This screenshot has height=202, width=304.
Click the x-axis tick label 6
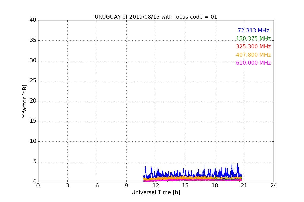[x=97, y=186]
